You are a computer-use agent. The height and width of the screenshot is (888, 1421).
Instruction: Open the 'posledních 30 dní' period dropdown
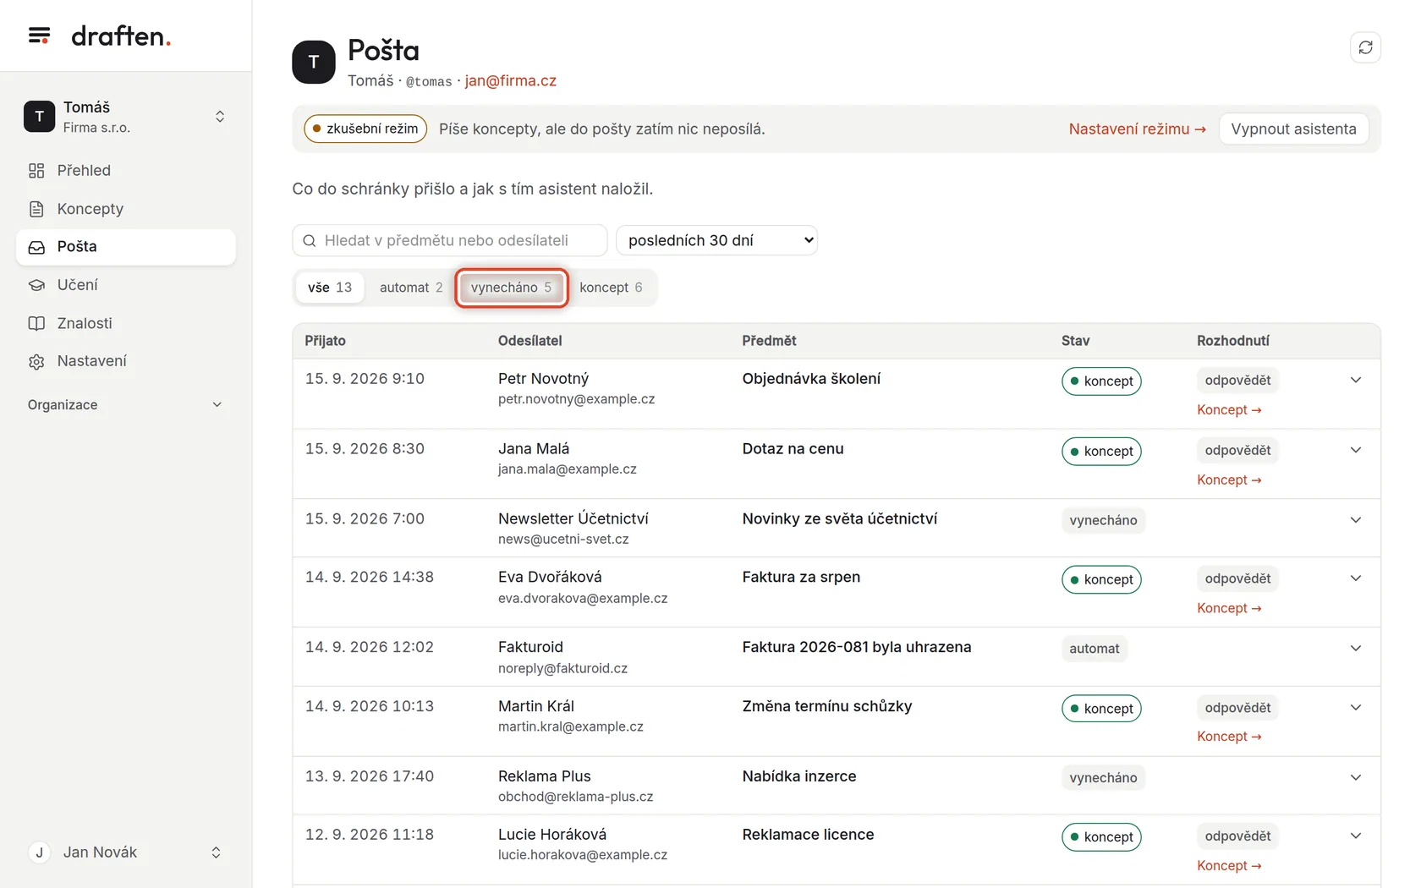coord(716,240)
